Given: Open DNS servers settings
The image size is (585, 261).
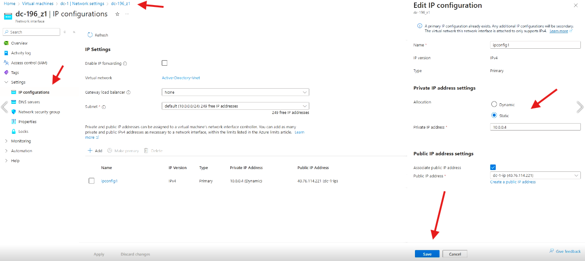Looking at the screenshot, I should coord(29,102).
